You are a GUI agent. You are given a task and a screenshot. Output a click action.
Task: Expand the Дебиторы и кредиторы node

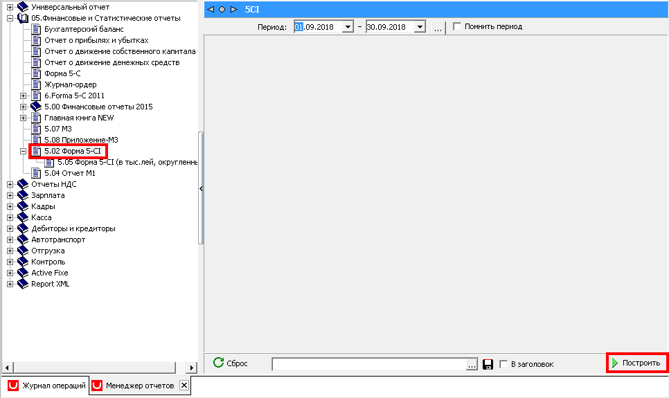point(10,228)
